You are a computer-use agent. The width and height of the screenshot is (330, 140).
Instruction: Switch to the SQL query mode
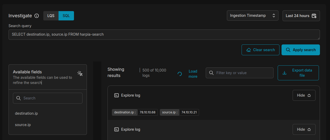66,16
